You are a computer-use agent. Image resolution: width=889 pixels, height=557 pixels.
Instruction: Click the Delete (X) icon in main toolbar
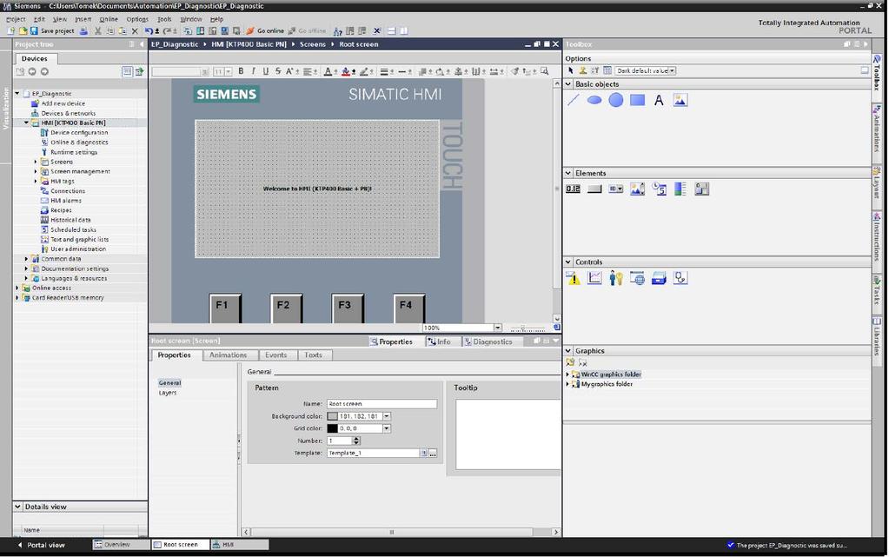[135, 31]
